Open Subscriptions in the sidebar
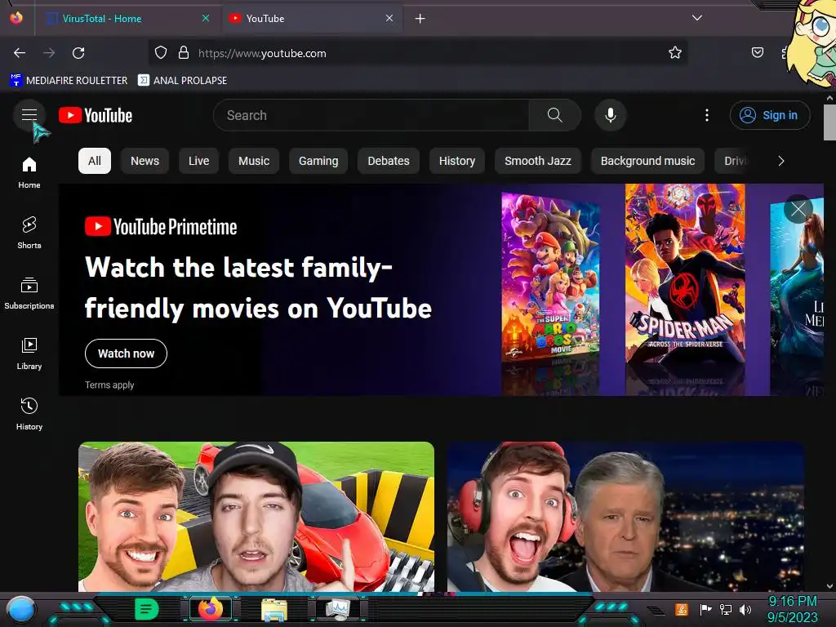836x627 pixels. pos(29,293)
